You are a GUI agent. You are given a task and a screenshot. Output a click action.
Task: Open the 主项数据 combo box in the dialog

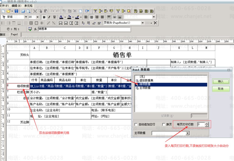coord(187,133)
